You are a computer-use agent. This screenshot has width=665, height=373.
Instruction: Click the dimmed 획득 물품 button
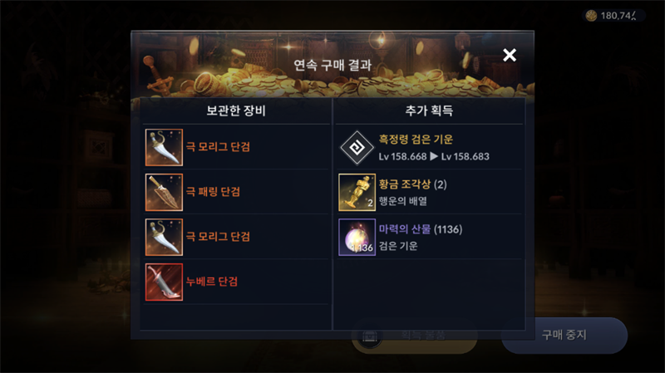click(414, 336)
